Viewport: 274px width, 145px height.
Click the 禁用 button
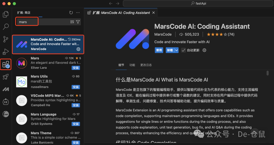(x=159, y=50)
